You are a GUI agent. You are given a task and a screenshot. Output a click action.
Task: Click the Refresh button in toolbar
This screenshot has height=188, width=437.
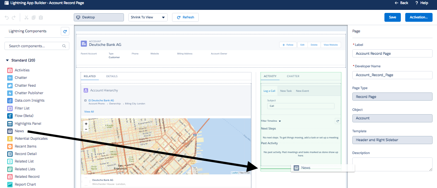pos(185,17)
